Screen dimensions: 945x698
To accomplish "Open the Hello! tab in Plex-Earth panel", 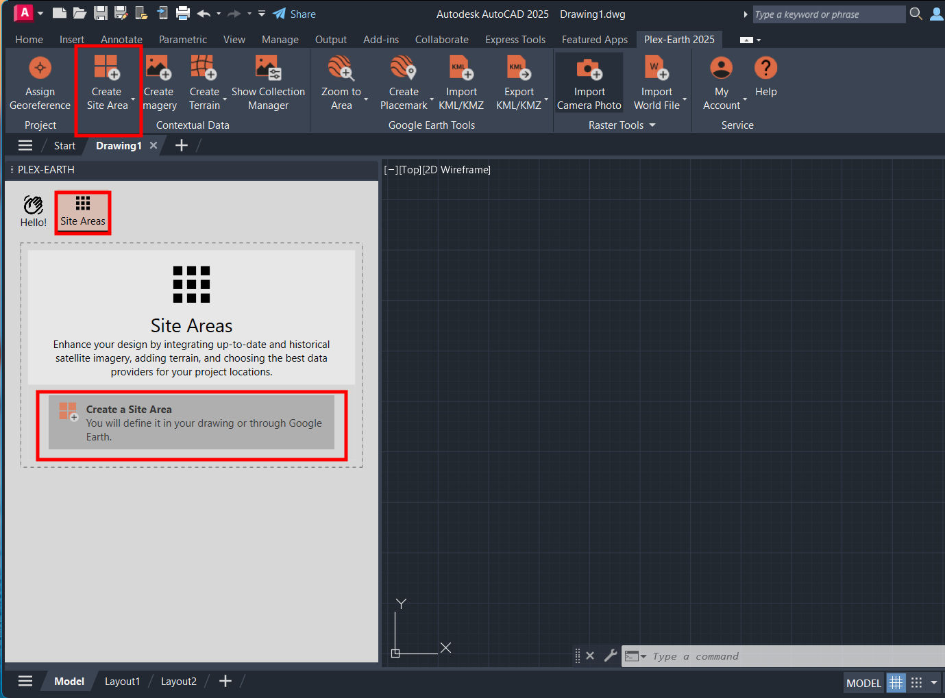I will point(34,212).
